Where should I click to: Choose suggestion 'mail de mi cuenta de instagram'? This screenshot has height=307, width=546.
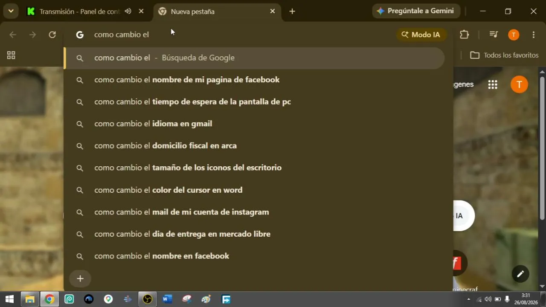click(254, 212)
